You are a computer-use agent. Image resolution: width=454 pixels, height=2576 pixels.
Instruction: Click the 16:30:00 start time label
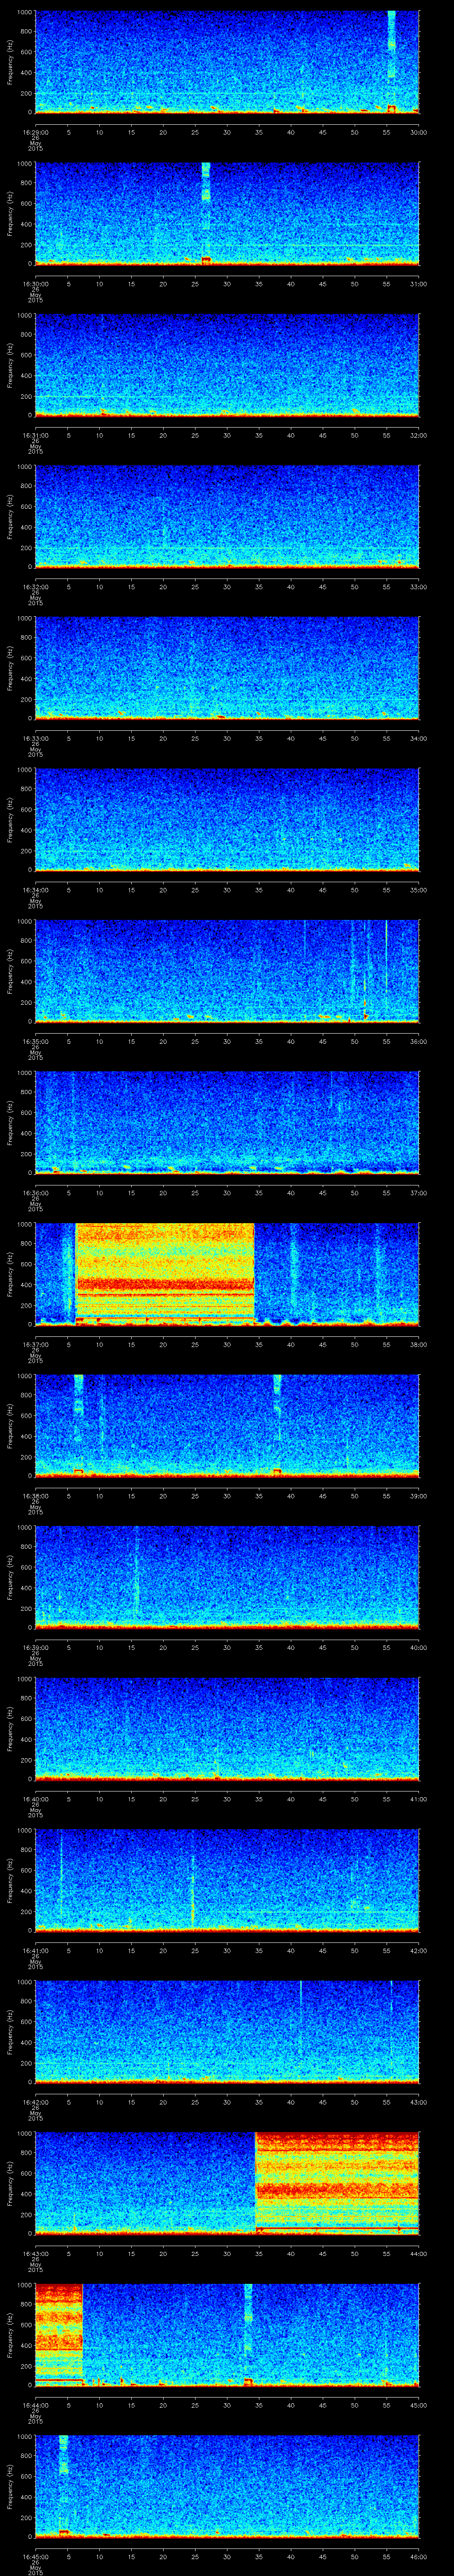point(35,284)
